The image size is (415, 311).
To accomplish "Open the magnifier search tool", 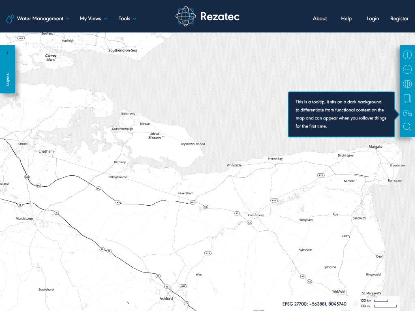I will pyautogui.click(x=407, y=127).
